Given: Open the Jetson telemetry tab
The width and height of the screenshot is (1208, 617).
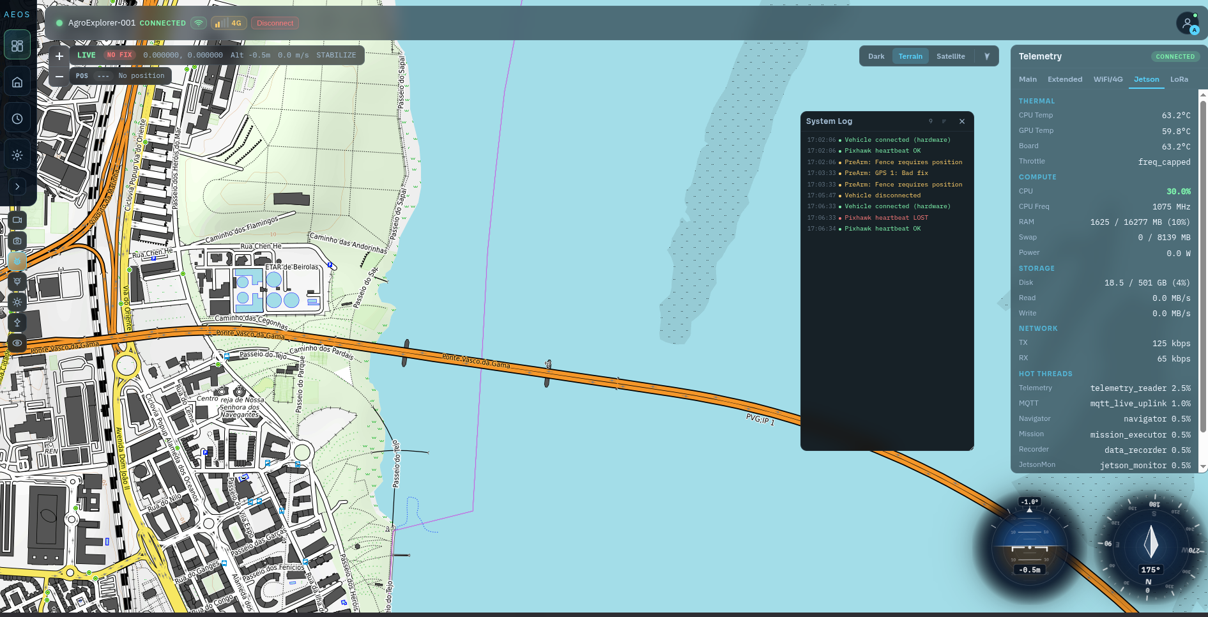Looking at the screenshot, I should click(1146, 79).
